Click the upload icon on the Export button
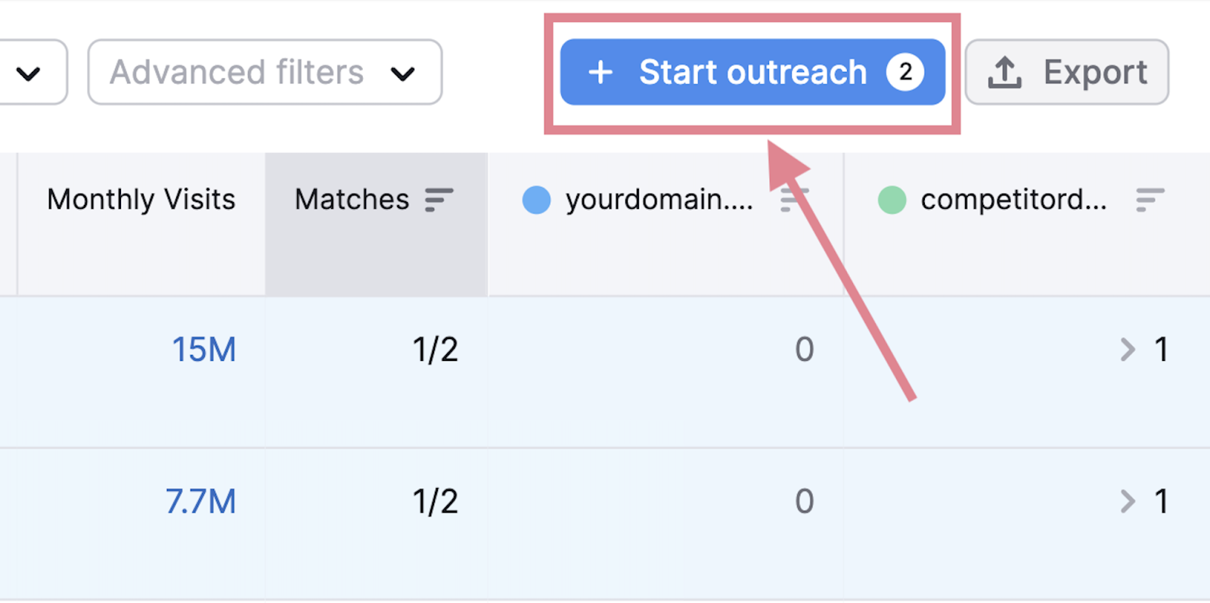The width and height of the screenshot is (1210, 603). point(1005,72)
